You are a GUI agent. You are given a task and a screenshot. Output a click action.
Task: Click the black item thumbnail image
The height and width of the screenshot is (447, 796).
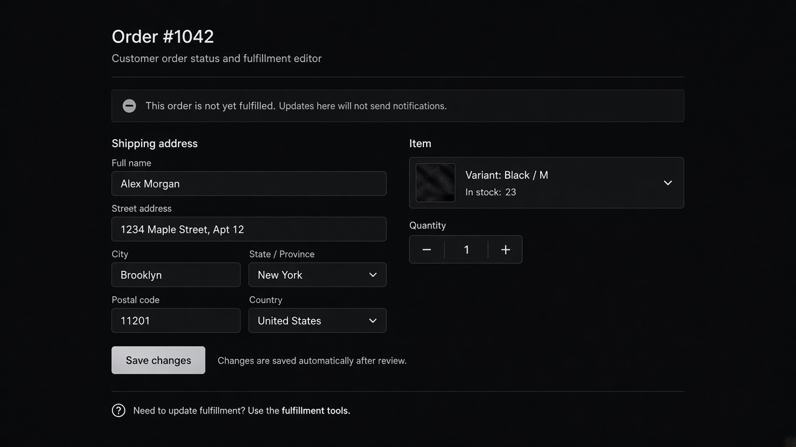(435, 183)
